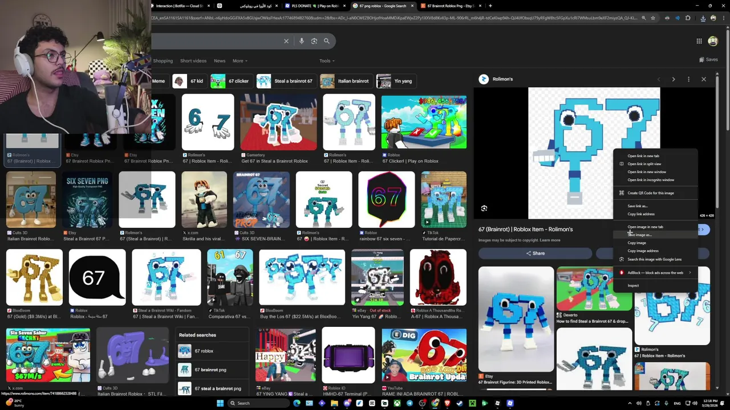Viewport: 730px width, 410px height.
Task: Switch to the Short videos tab
Action: 193,61
